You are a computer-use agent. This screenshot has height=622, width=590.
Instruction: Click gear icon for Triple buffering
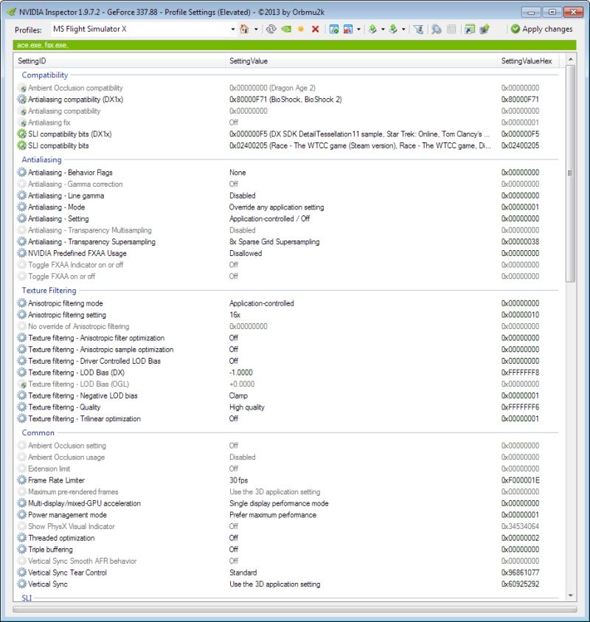point(22,550)
